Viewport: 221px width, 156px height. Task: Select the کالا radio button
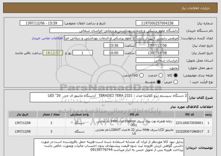(175, 76)
